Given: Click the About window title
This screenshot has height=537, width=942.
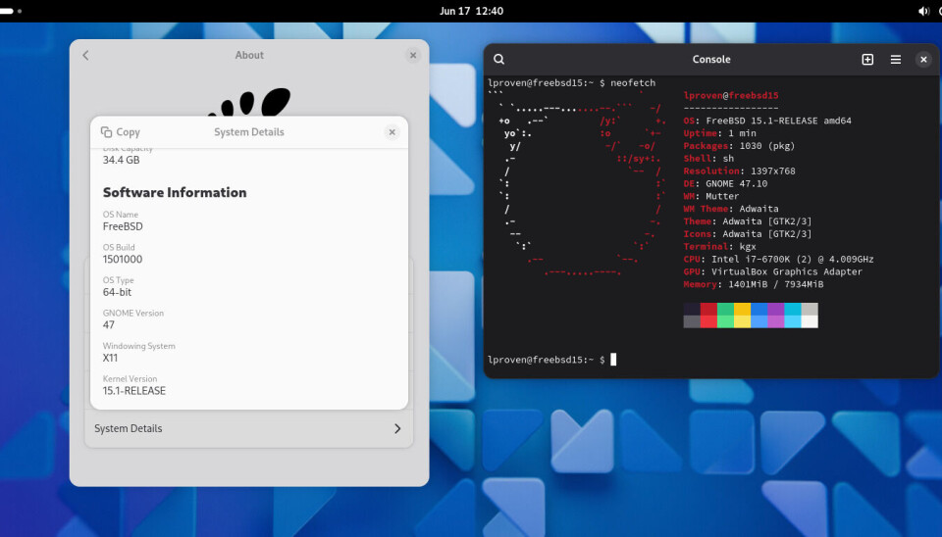Looking at the screenshot, I should click(249, 55).
